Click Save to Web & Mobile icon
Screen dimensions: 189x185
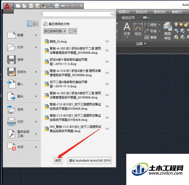(50, 6)
